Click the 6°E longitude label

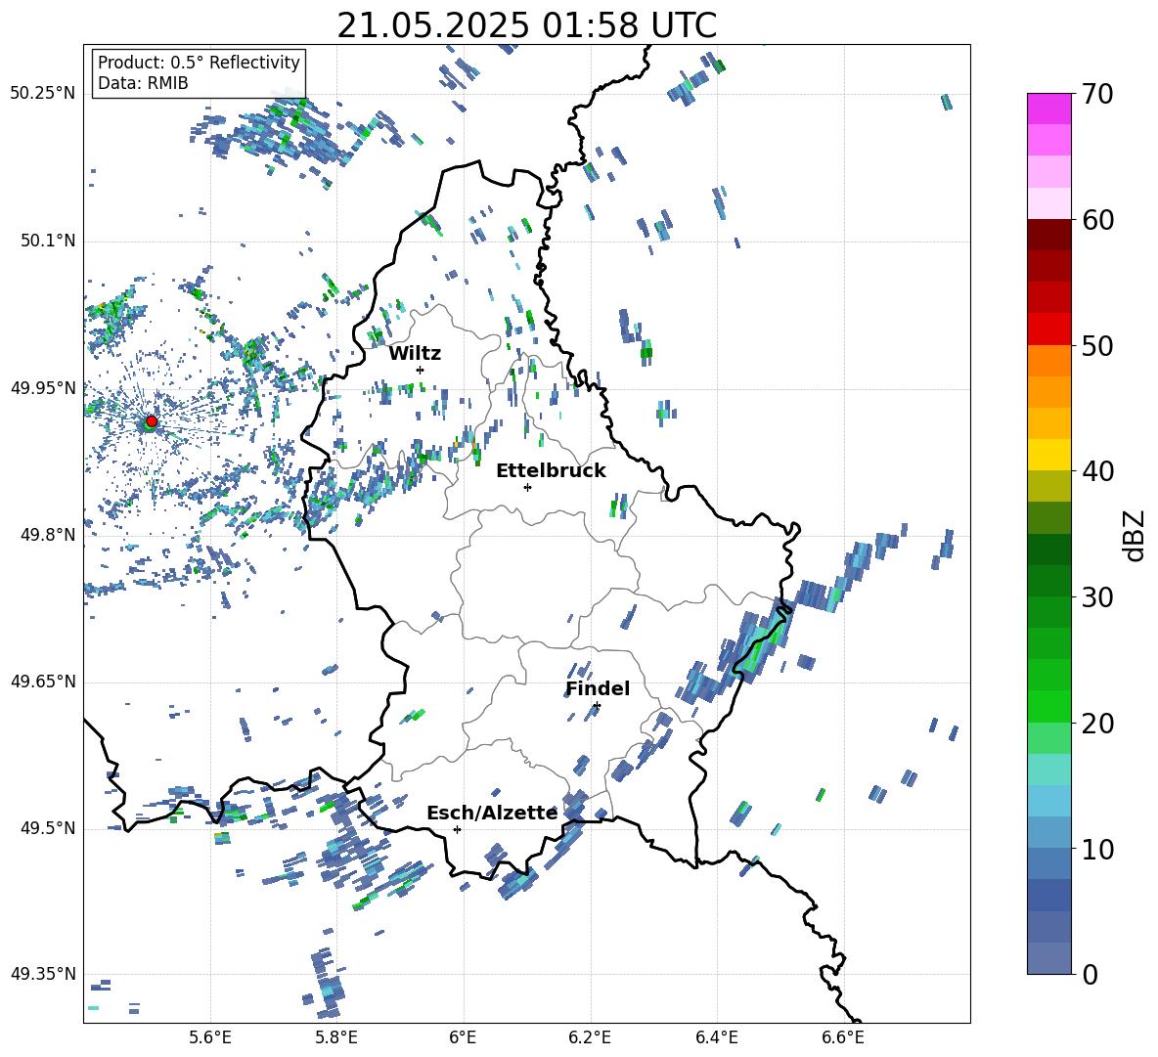[463, 1037]
